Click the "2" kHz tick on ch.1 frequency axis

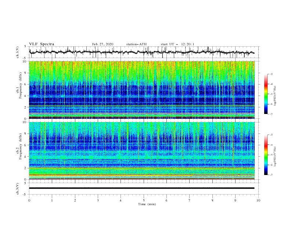(26, 107)
